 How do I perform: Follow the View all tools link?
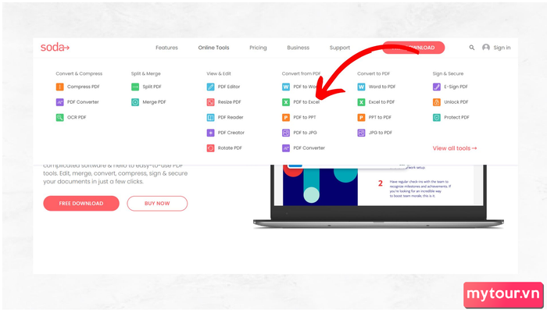coord(455,148)
